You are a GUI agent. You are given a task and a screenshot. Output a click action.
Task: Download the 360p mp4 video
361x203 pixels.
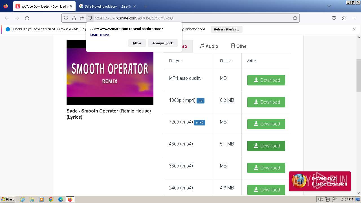click(x=266, y=168)
